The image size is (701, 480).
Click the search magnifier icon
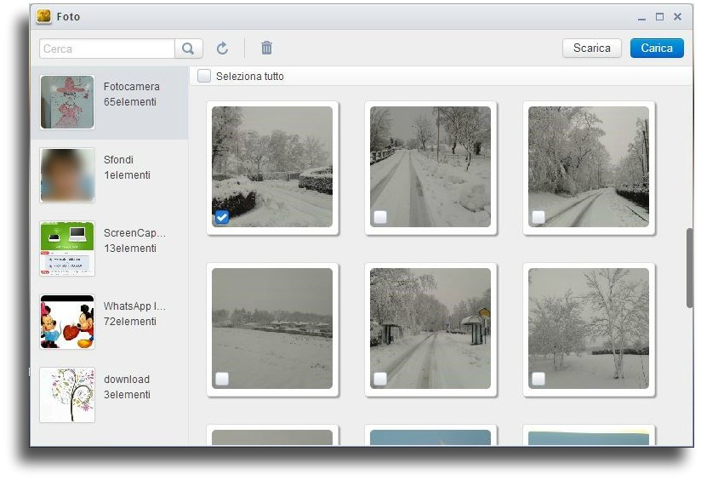click(188, 49)
